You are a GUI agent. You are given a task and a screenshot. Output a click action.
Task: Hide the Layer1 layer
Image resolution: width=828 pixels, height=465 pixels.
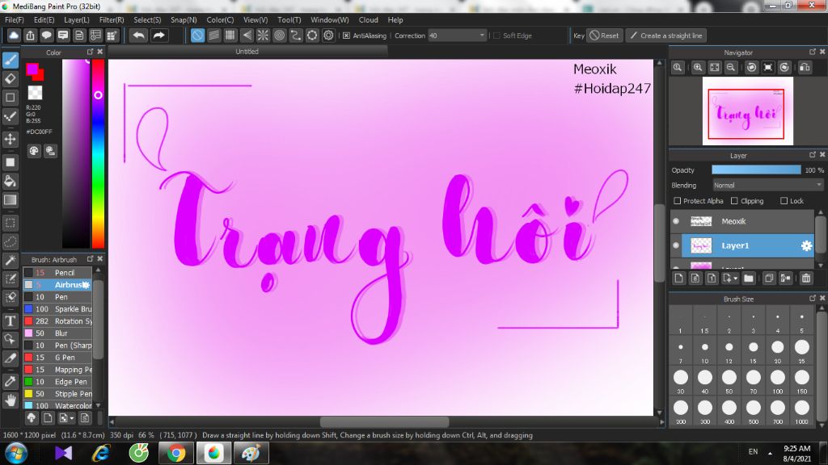676,245
